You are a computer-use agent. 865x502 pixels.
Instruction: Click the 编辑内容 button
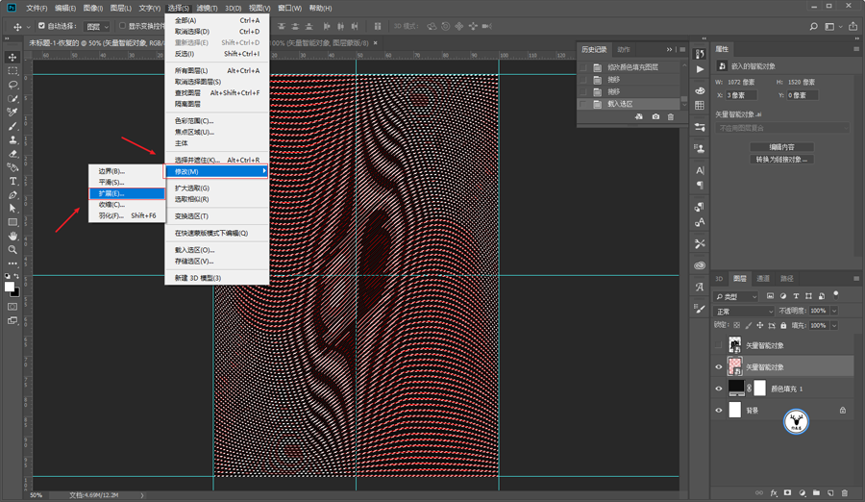point(781,147)
